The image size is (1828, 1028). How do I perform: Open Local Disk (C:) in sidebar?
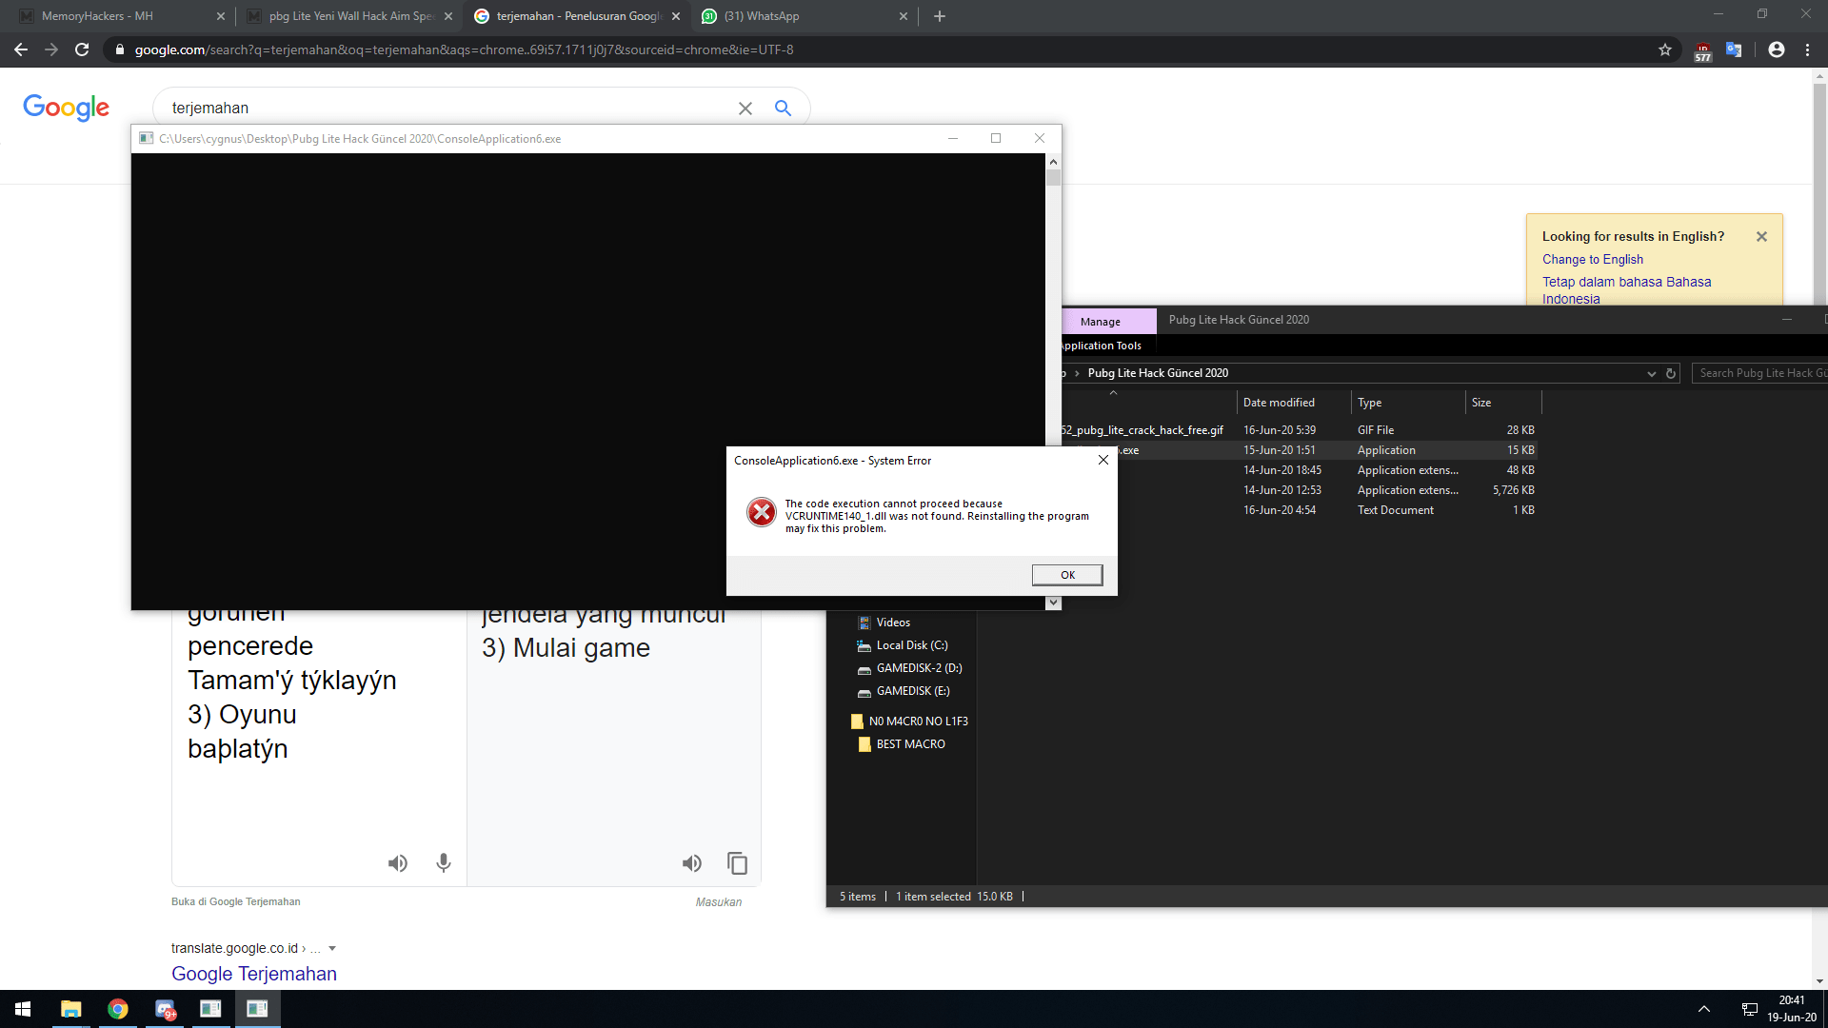(911, 645)
